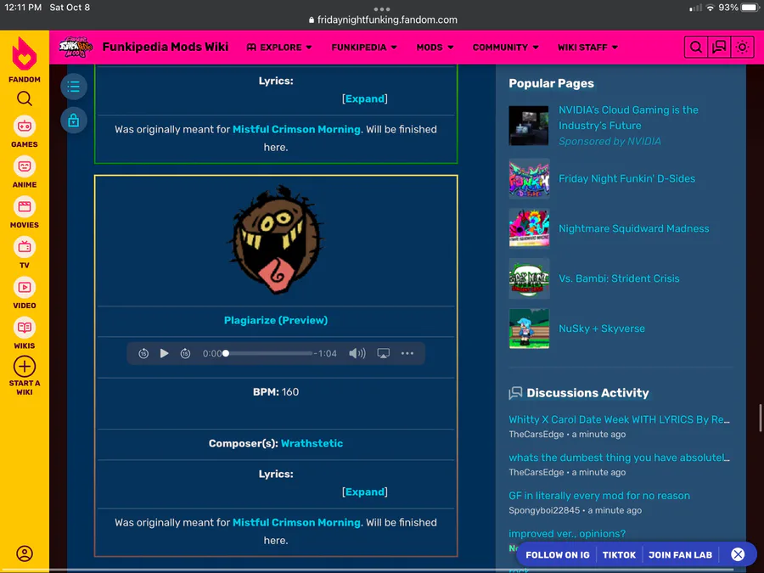The height and width of the screenshot is (573, 764).
Task: Expand lyrics for Plagiarize
Action: (x=365, y=492)
